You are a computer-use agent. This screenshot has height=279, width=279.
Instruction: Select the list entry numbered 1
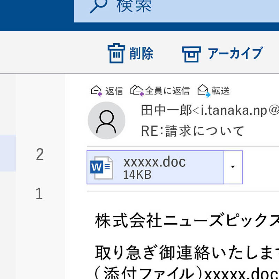[39, 194]
